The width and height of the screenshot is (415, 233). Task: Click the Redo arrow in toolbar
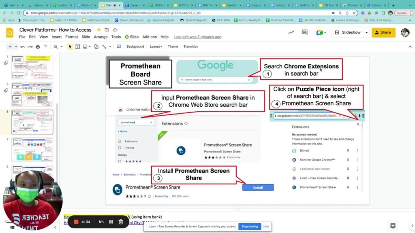point(30,47)
